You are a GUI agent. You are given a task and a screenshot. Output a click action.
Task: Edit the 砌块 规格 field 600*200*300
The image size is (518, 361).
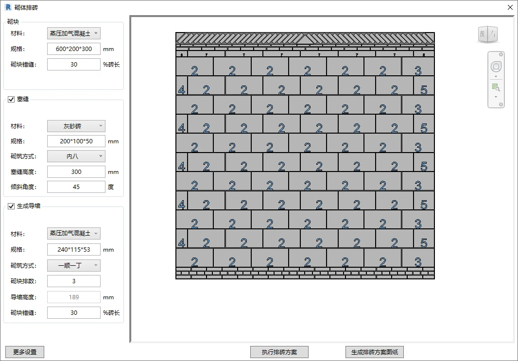(x=74, y=49)
